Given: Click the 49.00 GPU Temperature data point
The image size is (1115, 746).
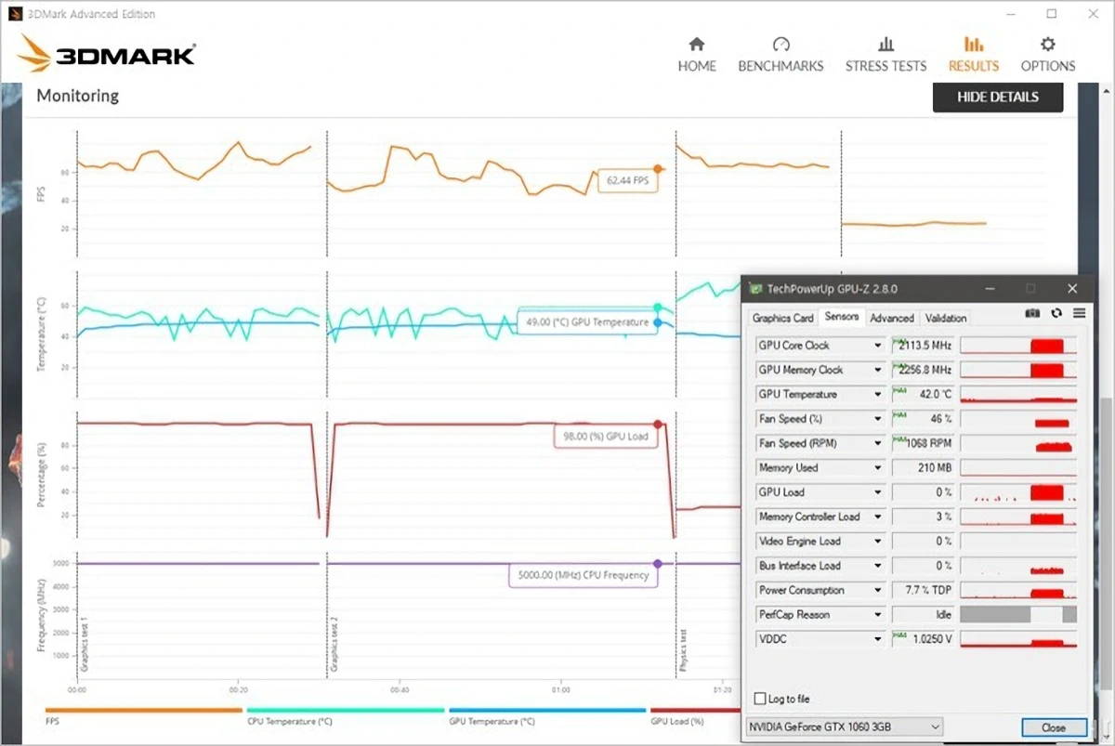Looking at the screenshot, I should click(x=658, y=322).
